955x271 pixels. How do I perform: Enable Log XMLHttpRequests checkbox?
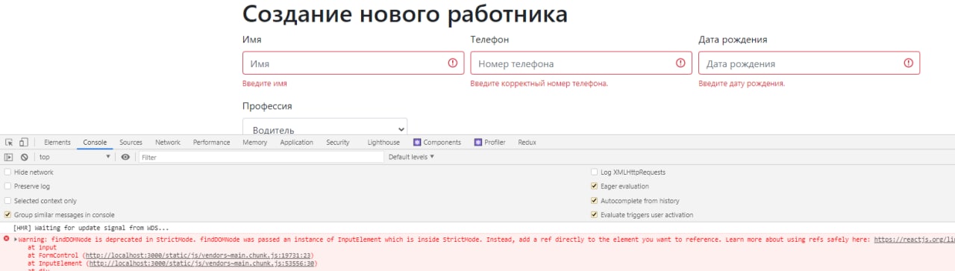(594, 172)
